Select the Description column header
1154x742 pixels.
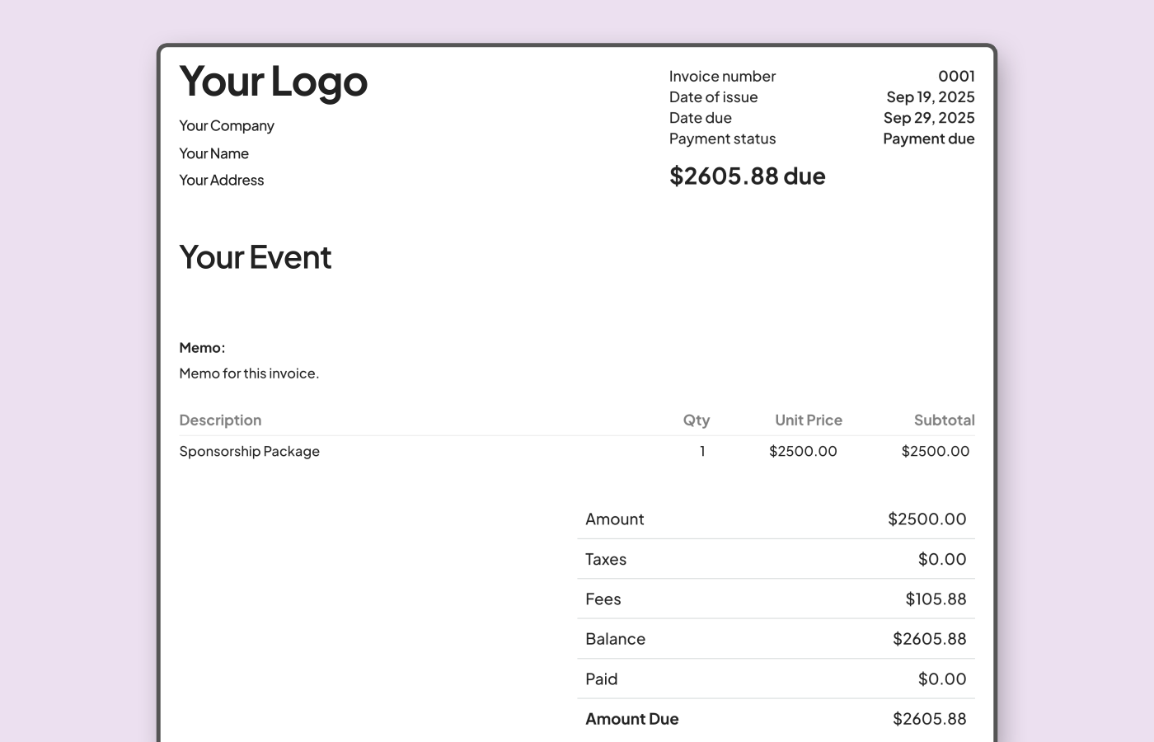(x=220, y=420)
